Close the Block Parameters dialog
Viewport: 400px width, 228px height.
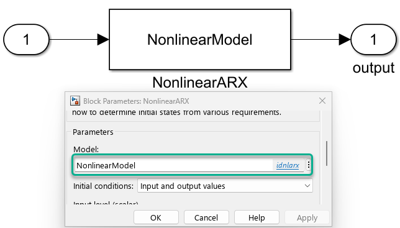322,101
